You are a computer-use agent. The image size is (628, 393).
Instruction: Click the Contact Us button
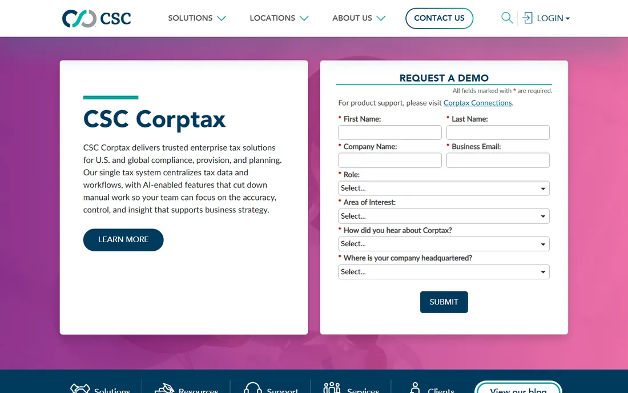coord(439,18)
